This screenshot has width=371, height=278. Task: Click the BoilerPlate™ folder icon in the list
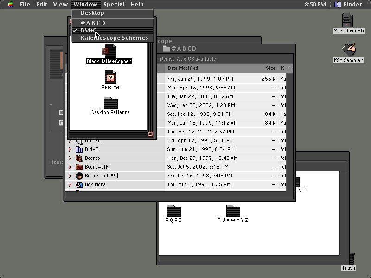pos(79,176)
